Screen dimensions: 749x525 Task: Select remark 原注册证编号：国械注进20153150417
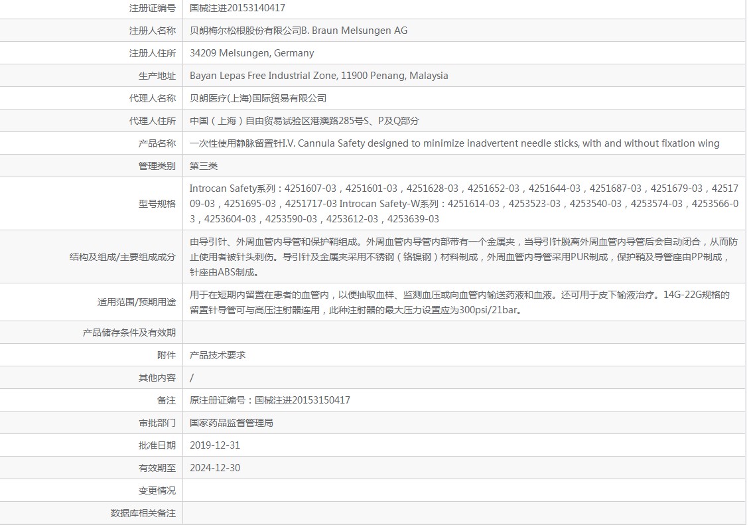[x=270, y=400]
